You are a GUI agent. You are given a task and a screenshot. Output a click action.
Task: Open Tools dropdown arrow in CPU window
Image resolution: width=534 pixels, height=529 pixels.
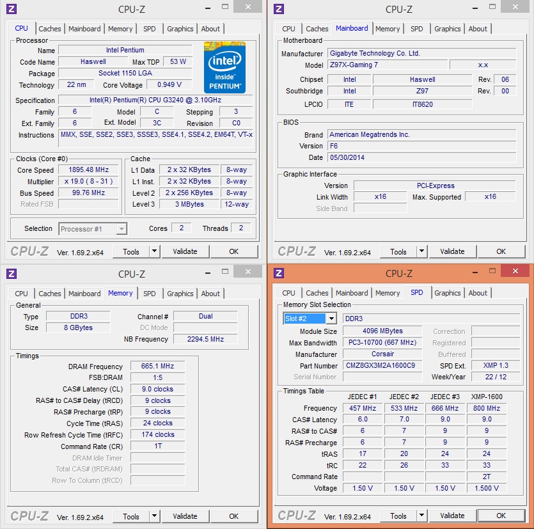pyautogui.click(x=154, y=251)
